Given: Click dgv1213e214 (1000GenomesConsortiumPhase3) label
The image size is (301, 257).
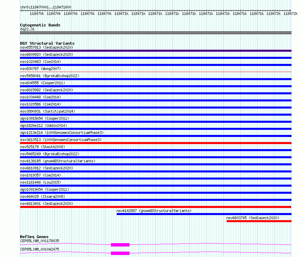Looking at the screenshot, I should pyautogui.click(x=62, y=133).
